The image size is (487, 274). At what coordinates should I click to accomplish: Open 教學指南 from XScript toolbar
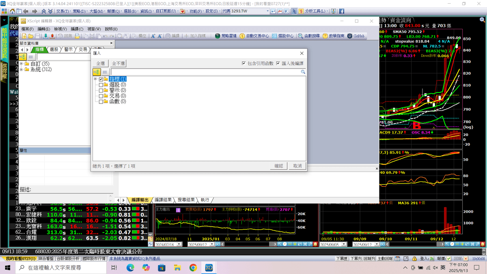[334, 36]
